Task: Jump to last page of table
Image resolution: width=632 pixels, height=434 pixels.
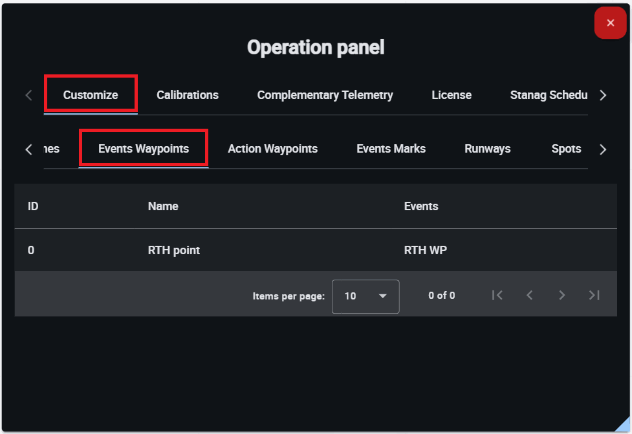Action: point(594,296)
